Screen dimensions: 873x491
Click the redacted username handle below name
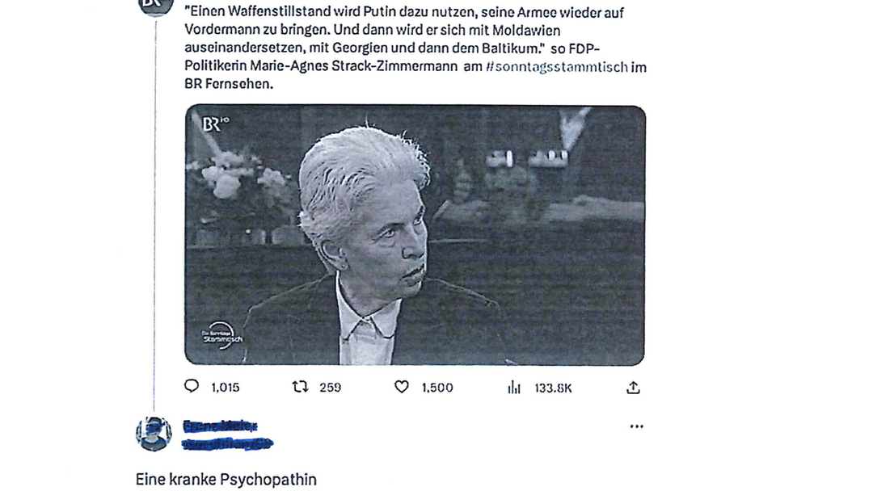227,443
